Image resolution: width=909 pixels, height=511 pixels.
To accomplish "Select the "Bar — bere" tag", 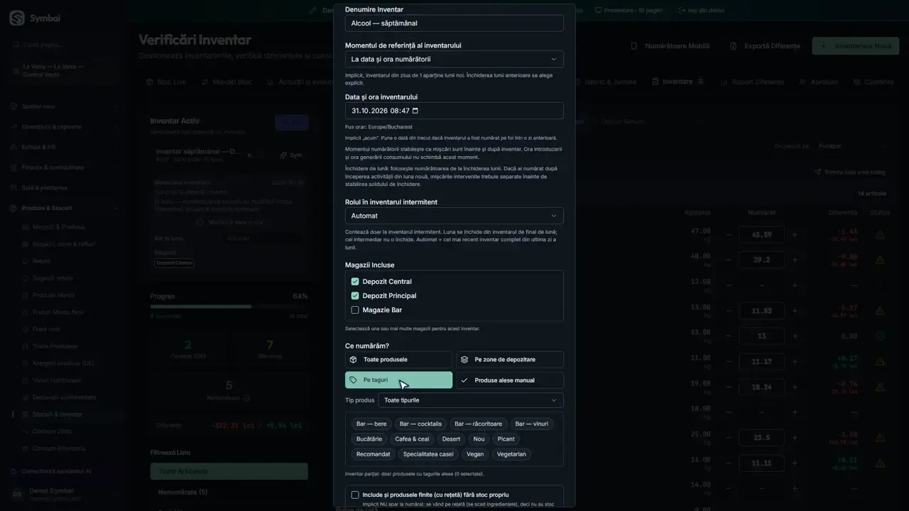I will tap(371, 424).
